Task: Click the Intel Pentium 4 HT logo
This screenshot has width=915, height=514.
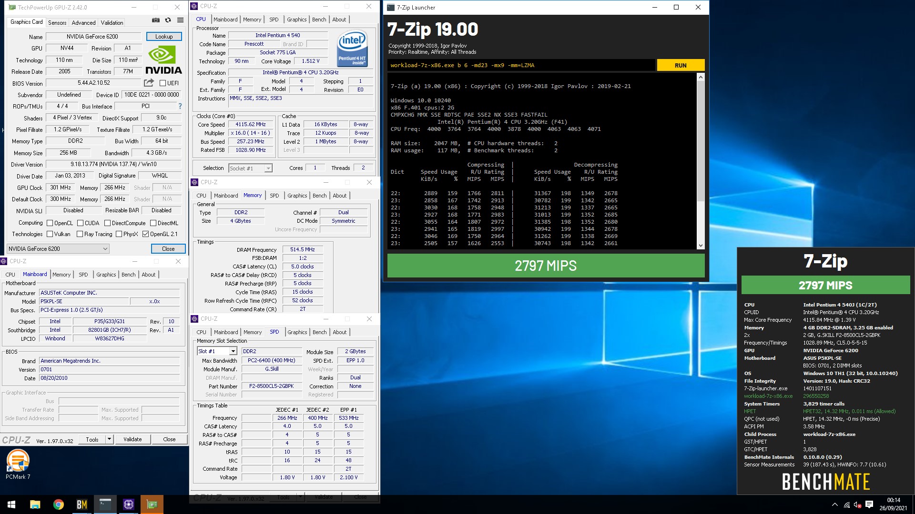Action: pyautogui.click(x=352, y=49)
